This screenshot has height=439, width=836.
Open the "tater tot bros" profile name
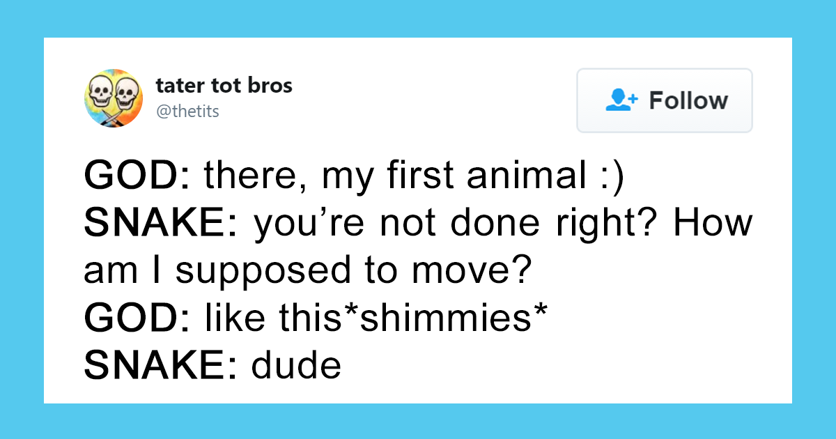point(224,86)
